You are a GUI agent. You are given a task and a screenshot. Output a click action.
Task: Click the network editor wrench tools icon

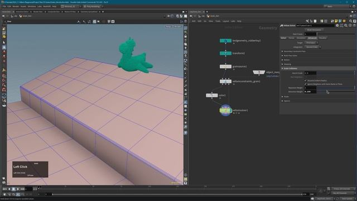[307, 21]
